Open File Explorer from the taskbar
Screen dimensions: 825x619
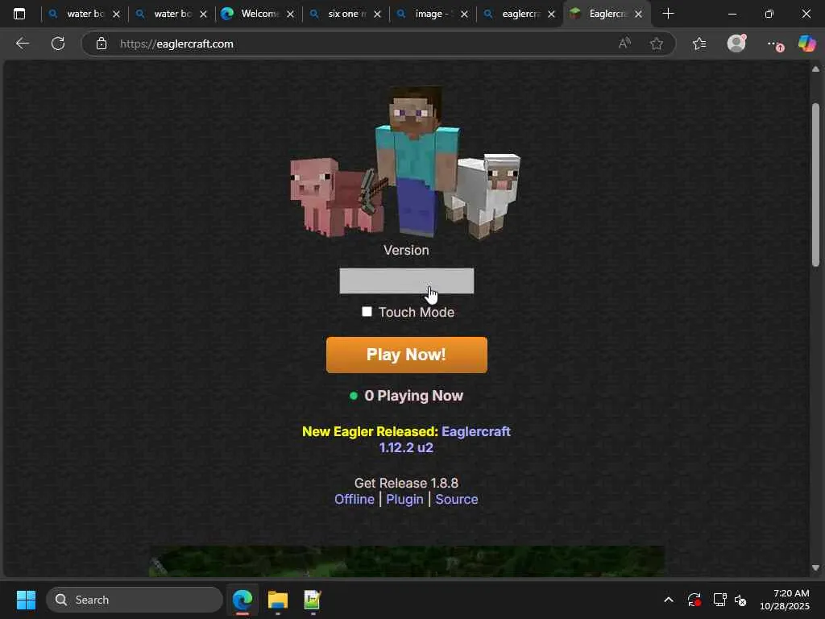click(x=278, y=600)
